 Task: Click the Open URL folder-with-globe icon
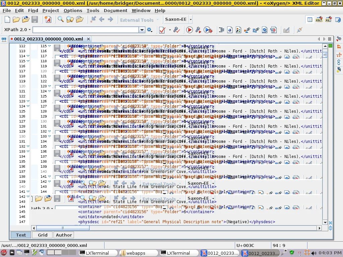[x=25, y=19]
